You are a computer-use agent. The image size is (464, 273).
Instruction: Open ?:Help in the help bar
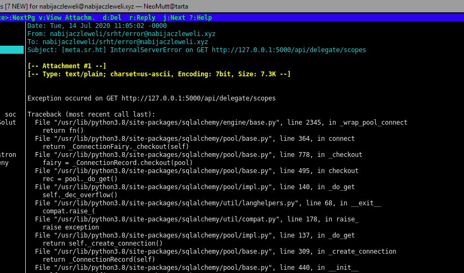pyautogui.click(x=202, y=18)
